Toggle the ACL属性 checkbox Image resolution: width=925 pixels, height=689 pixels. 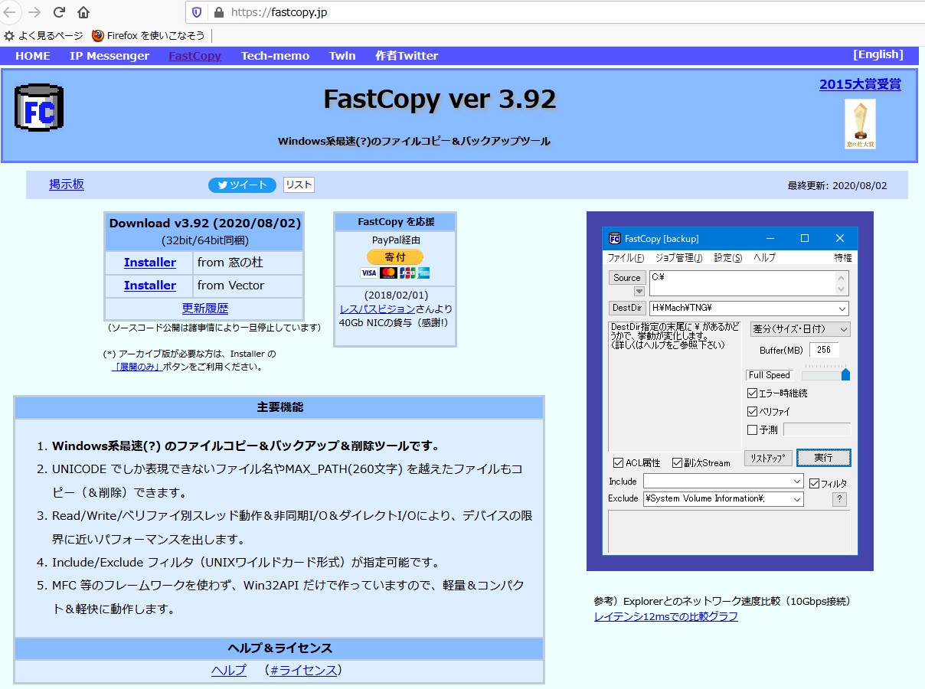pos(618,462)
